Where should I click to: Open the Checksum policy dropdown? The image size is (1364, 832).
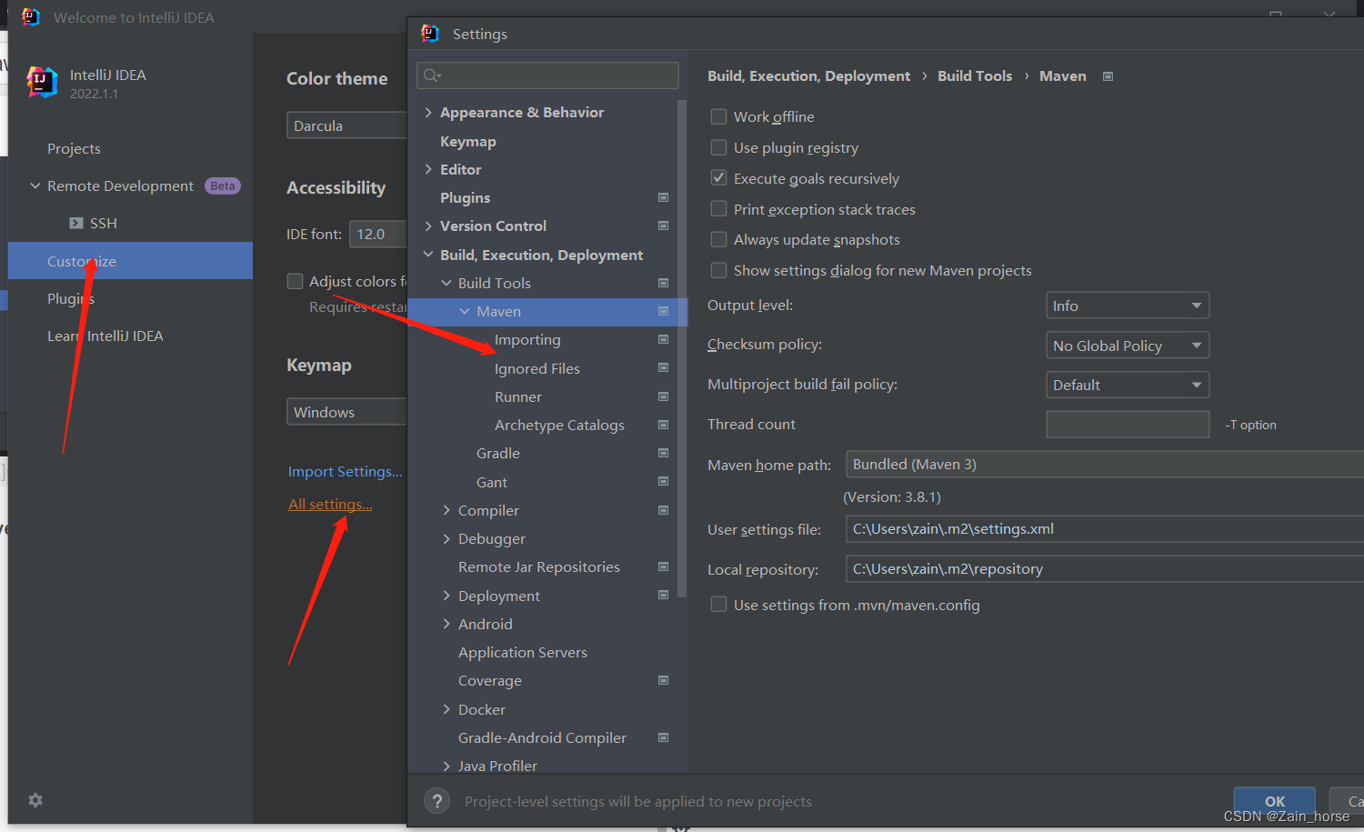[x=1128, y=346]
